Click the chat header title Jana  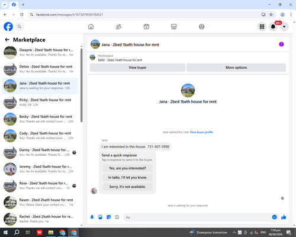130,44
